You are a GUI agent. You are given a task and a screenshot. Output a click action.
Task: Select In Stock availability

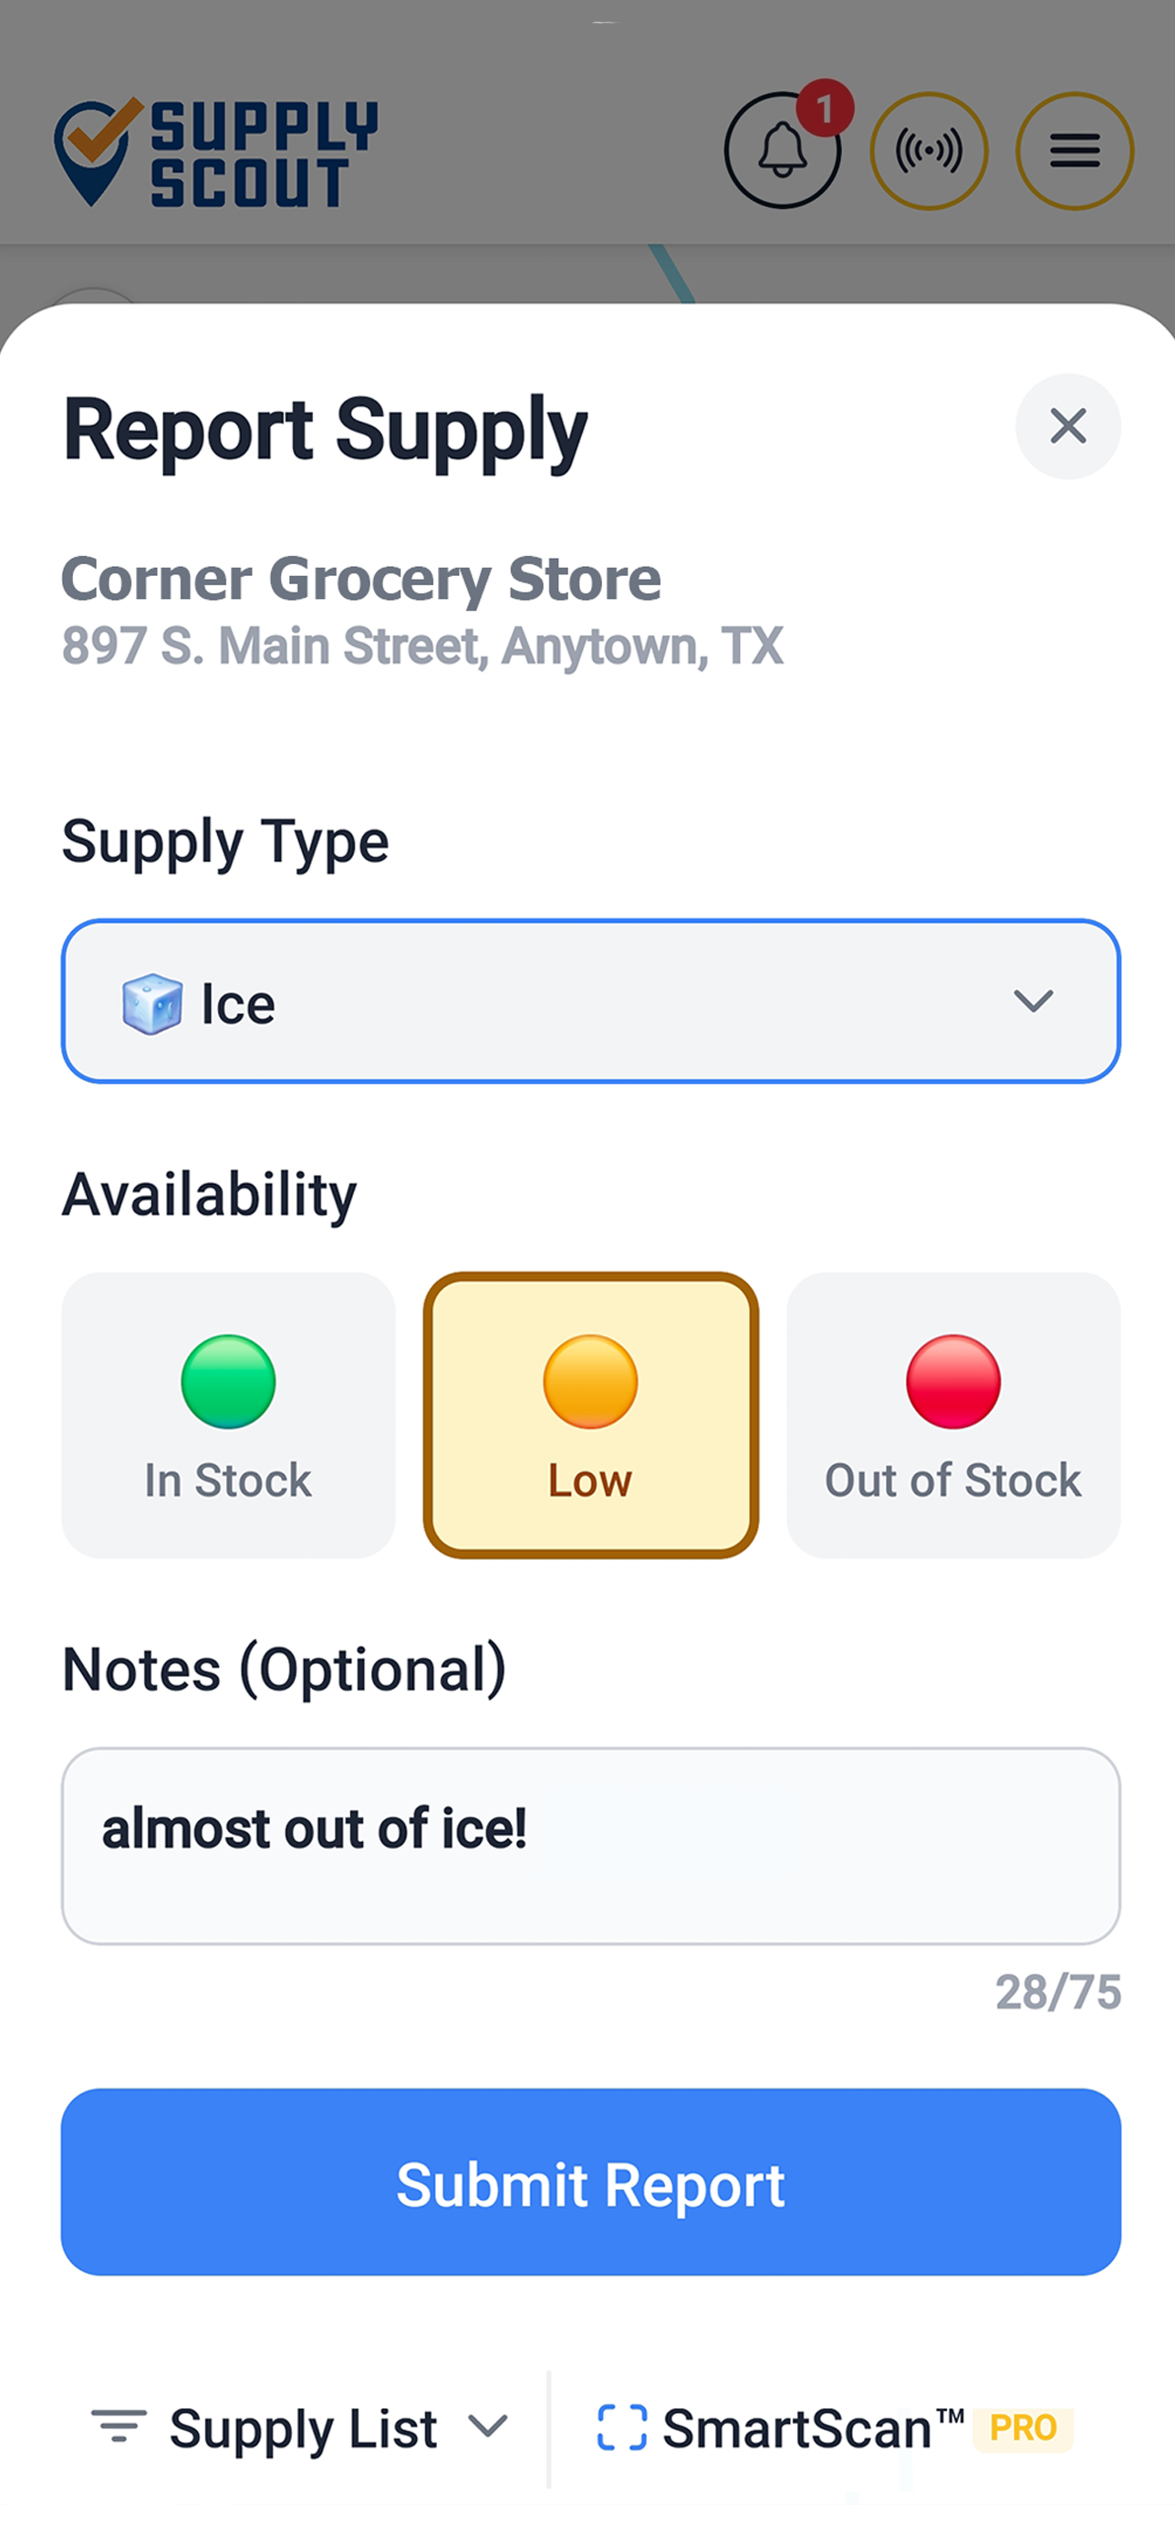point(228,1414)
